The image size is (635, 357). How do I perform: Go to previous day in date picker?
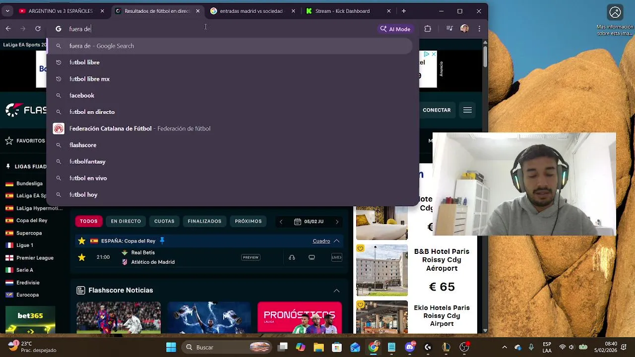(x=281, y=222)
